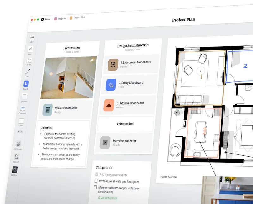
Task: Open Requirements Brief board title
Action: pyautogui.click(x=66, y=108)
